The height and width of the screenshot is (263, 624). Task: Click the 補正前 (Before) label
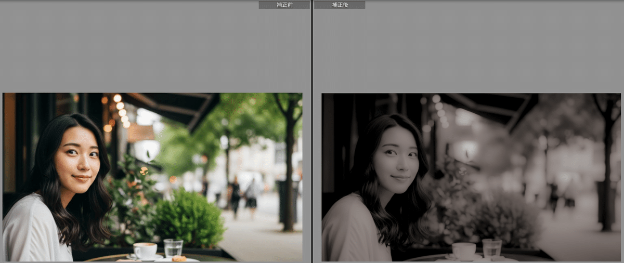tap(284, 5)
